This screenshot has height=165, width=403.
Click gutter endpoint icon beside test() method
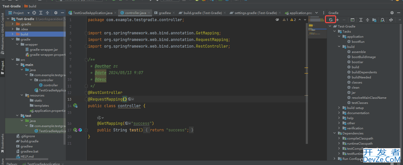pyautogui.click(x=75, y=130)
